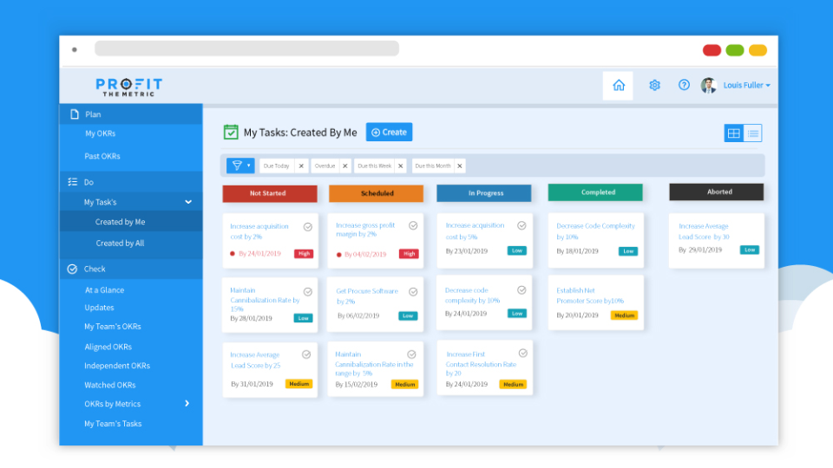Click overdue red dot on 'By 04/02/2019'

tap(339, 255)
